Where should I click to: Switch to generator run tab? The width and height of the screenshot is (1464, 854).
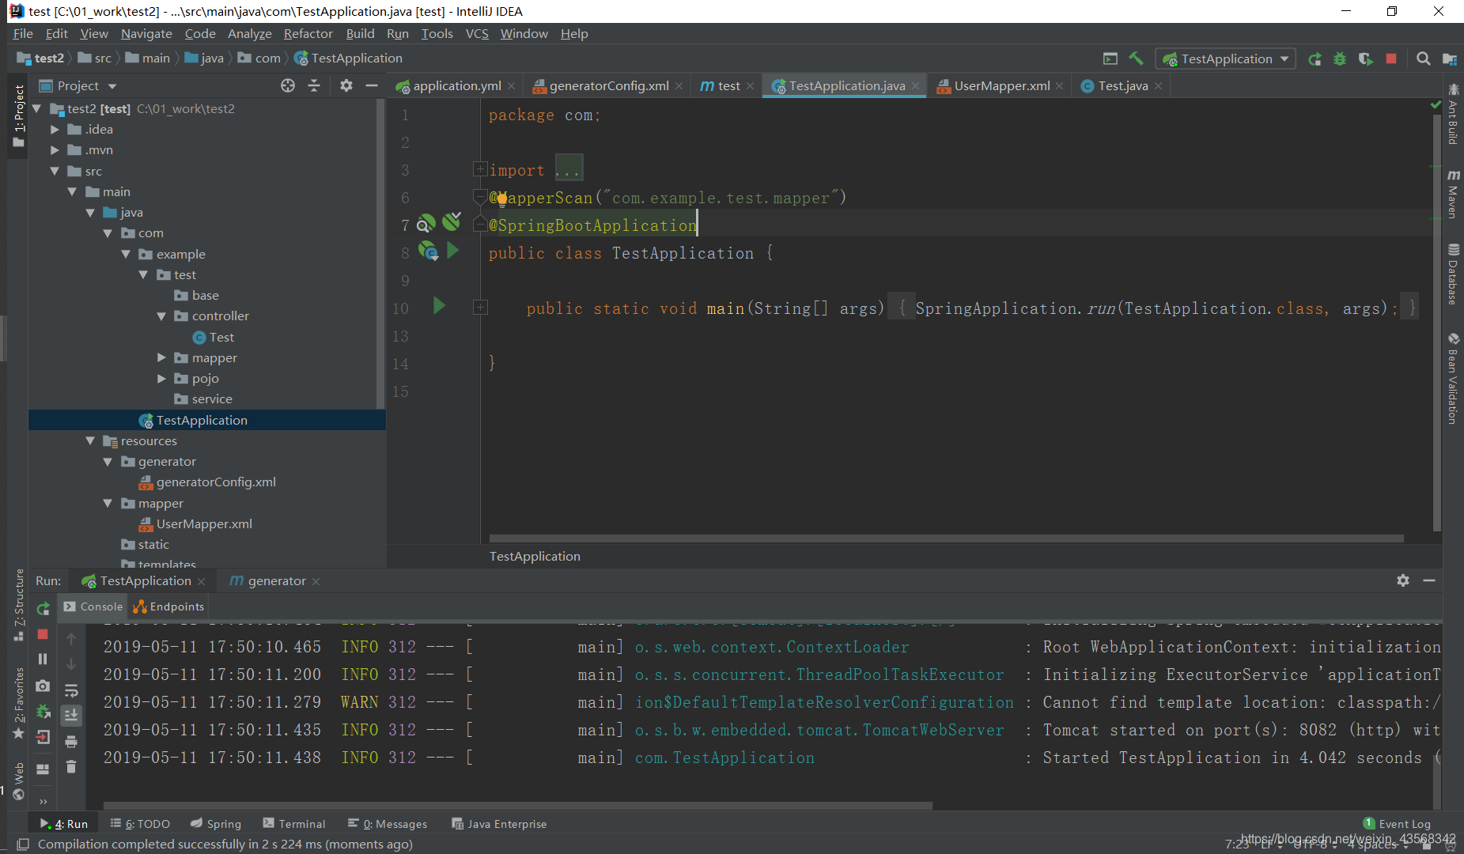(x=275, y=580)
